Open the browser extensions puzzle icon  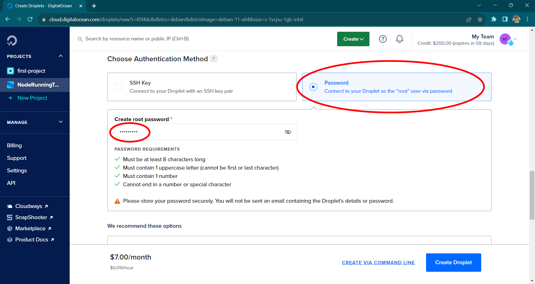pos(494,19)
